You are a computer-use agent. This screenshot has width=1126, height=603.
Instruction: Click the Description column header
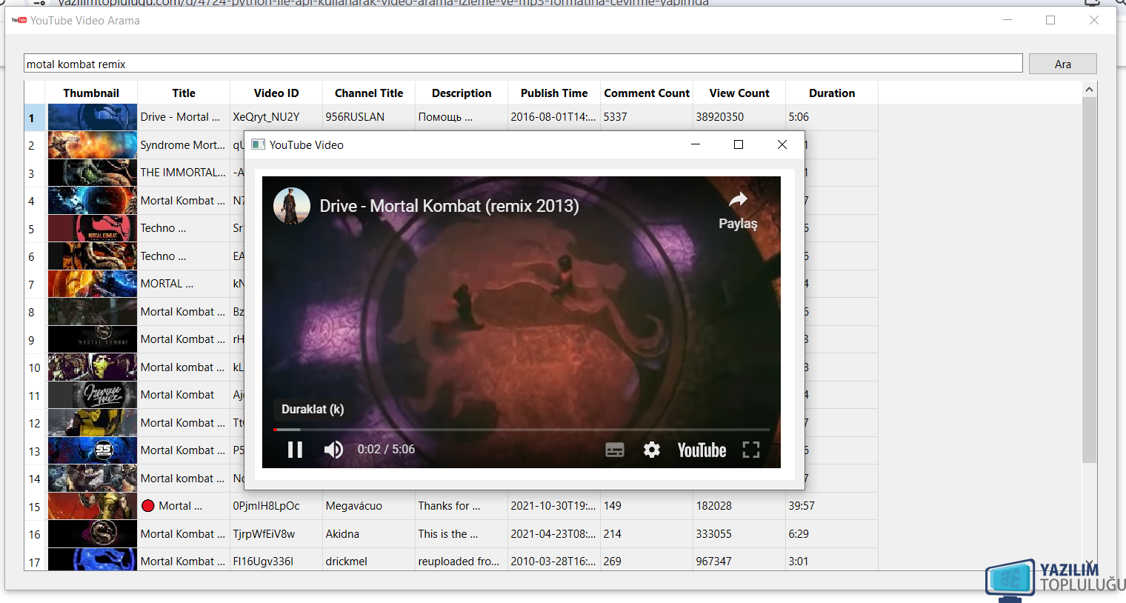[x=462, y=93]
